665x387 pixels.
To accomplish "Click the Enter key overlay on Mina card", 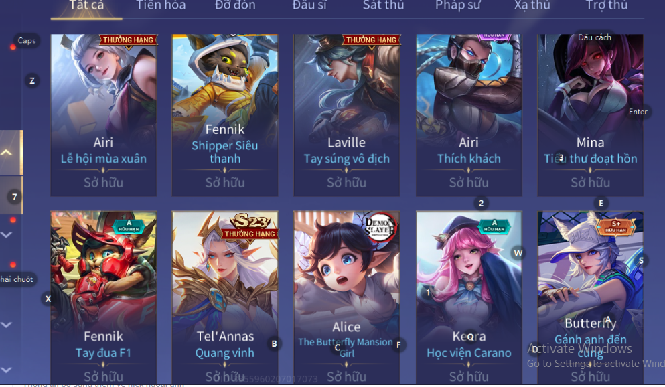I will click(x=638, y=112).
